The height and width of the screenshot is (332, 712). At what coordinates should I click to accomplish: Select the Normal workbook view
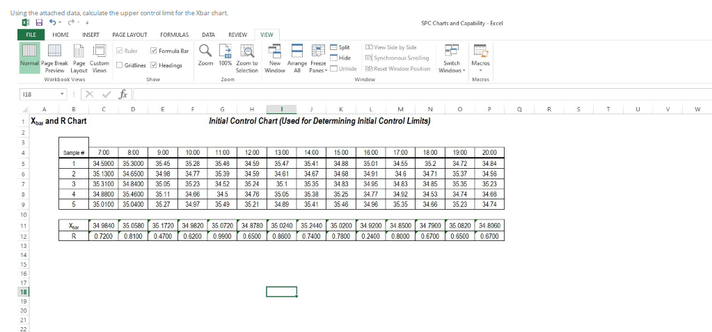29,58
